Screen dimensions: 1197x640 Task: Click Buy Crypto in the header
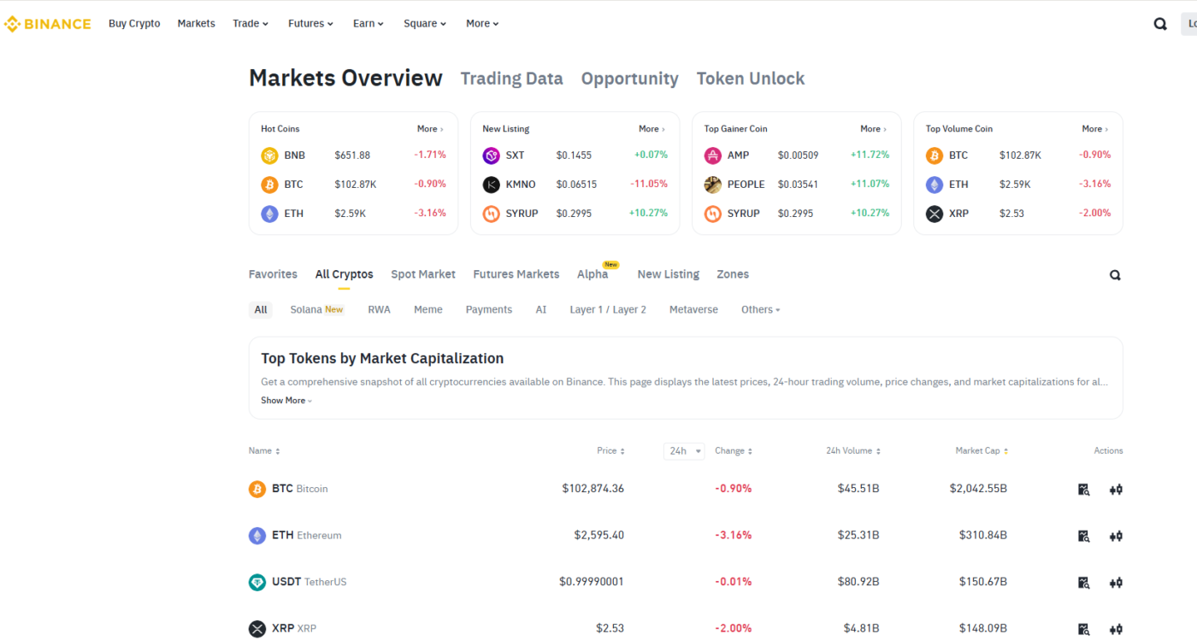(x=134, y=24)
